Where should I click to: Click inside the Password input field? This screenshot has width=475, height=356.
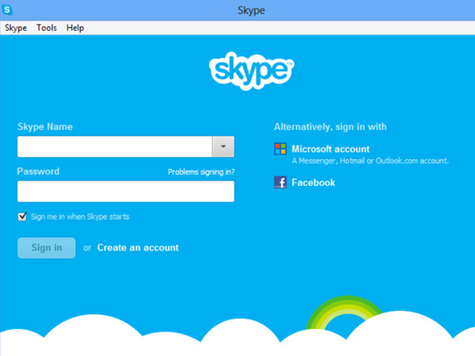126,191
